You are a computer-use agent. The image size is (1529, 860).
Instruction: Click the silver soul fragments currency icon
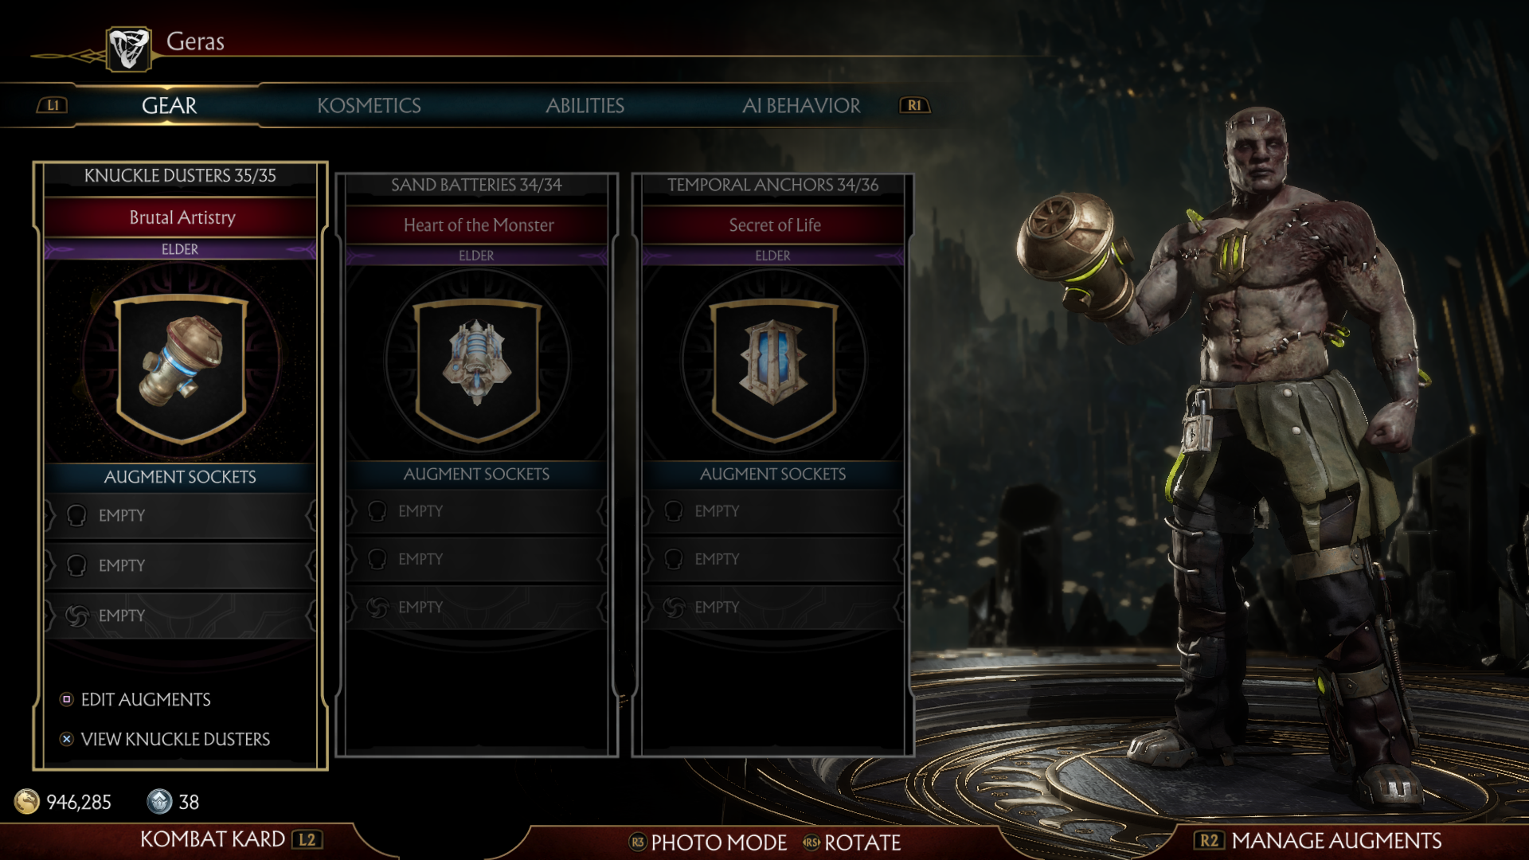click(160, 801)
